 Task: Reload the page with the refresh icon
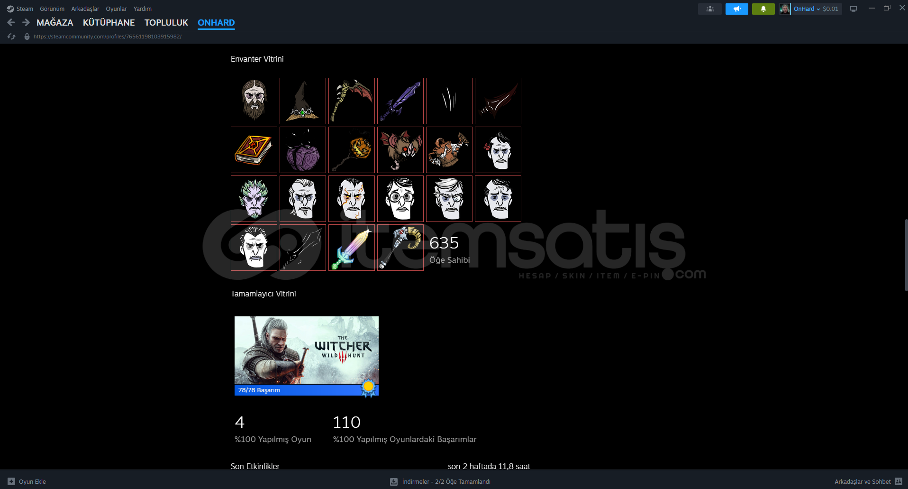(x=11, y=37)
